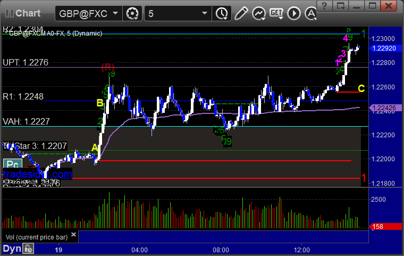Click the 04:00 time axis label
Viewport: 404px width, 256px height.
(140, 250)
